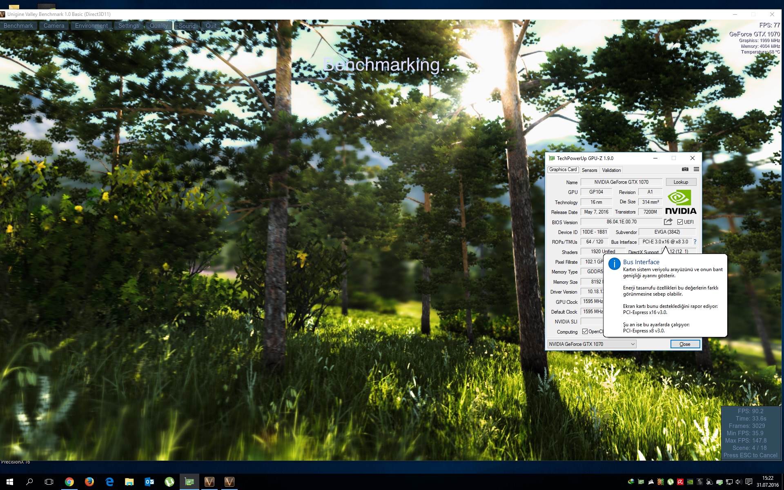Click the Shaders value 1920 Unified

(x=603, y=252)
